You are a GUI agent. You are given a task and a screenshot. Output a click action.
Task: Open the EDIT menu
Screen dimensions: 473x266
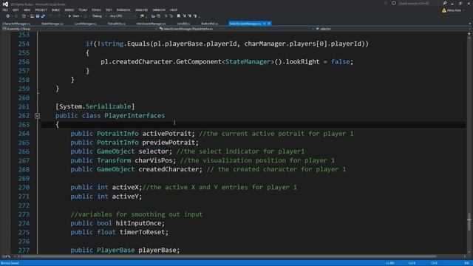tap(16, 10)
